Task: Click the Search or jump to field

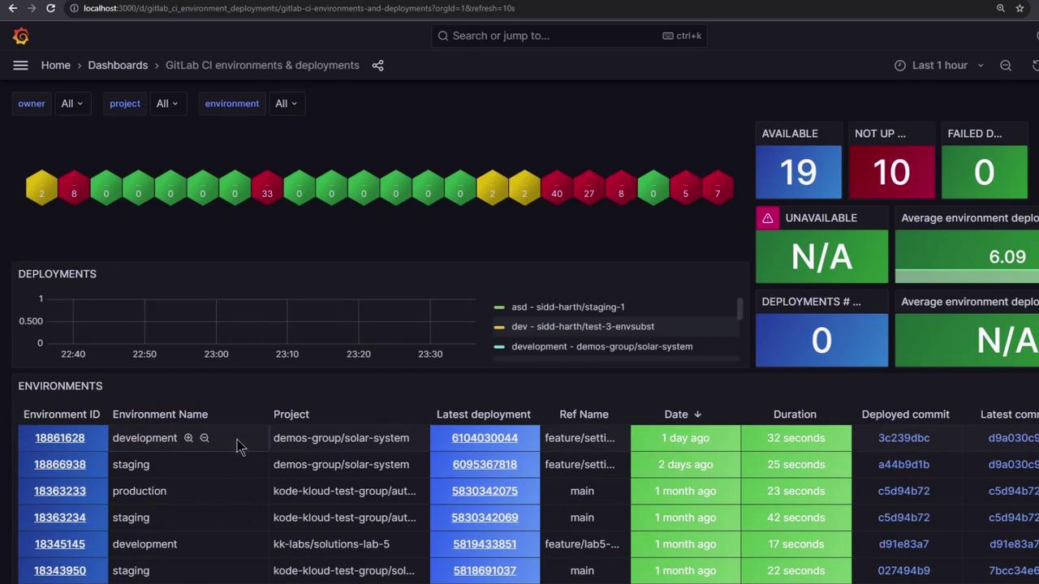Action: point(568,36)
